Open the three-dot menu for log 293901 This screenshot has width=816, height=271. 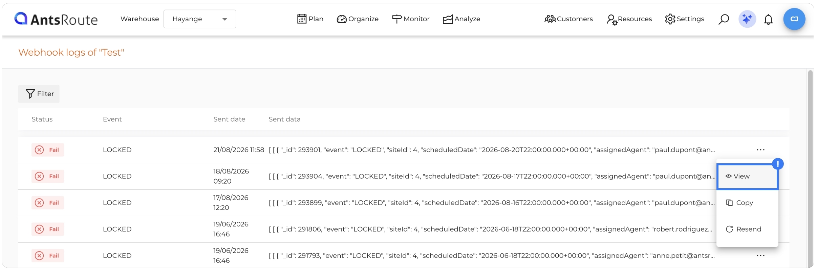760,150
